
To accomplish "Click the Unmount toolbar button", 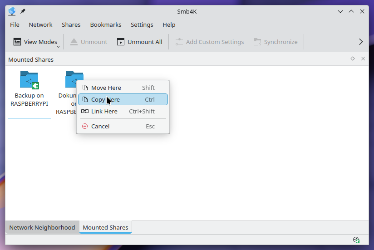I will (89, 42).
